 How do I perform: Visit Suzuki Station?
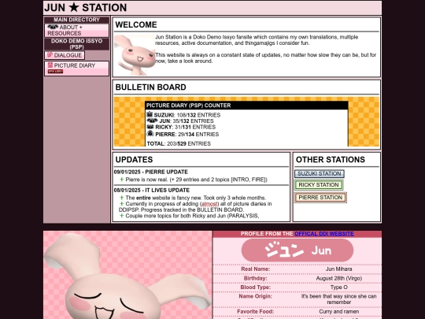click(320, 173)
